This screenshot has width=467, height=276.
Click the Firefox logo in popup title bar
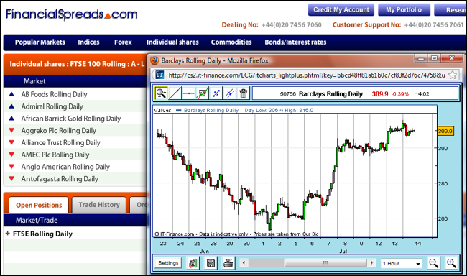[154, 60]
